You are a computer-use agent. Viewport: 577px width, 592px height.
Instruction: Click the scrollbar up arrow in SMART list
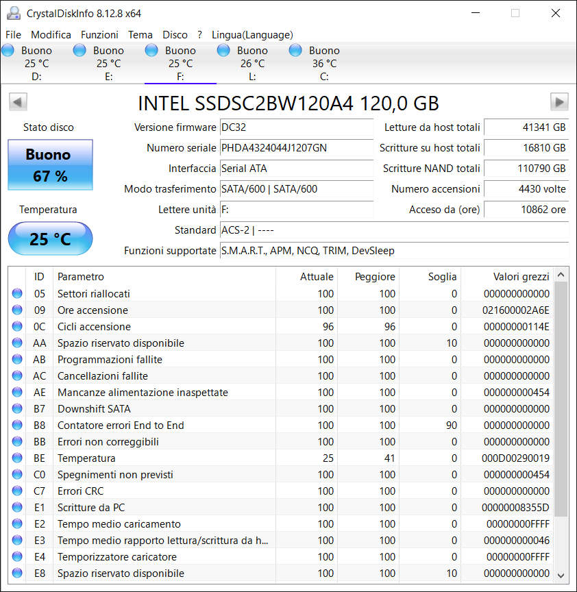pyautogui.click(x=561, y=275)
